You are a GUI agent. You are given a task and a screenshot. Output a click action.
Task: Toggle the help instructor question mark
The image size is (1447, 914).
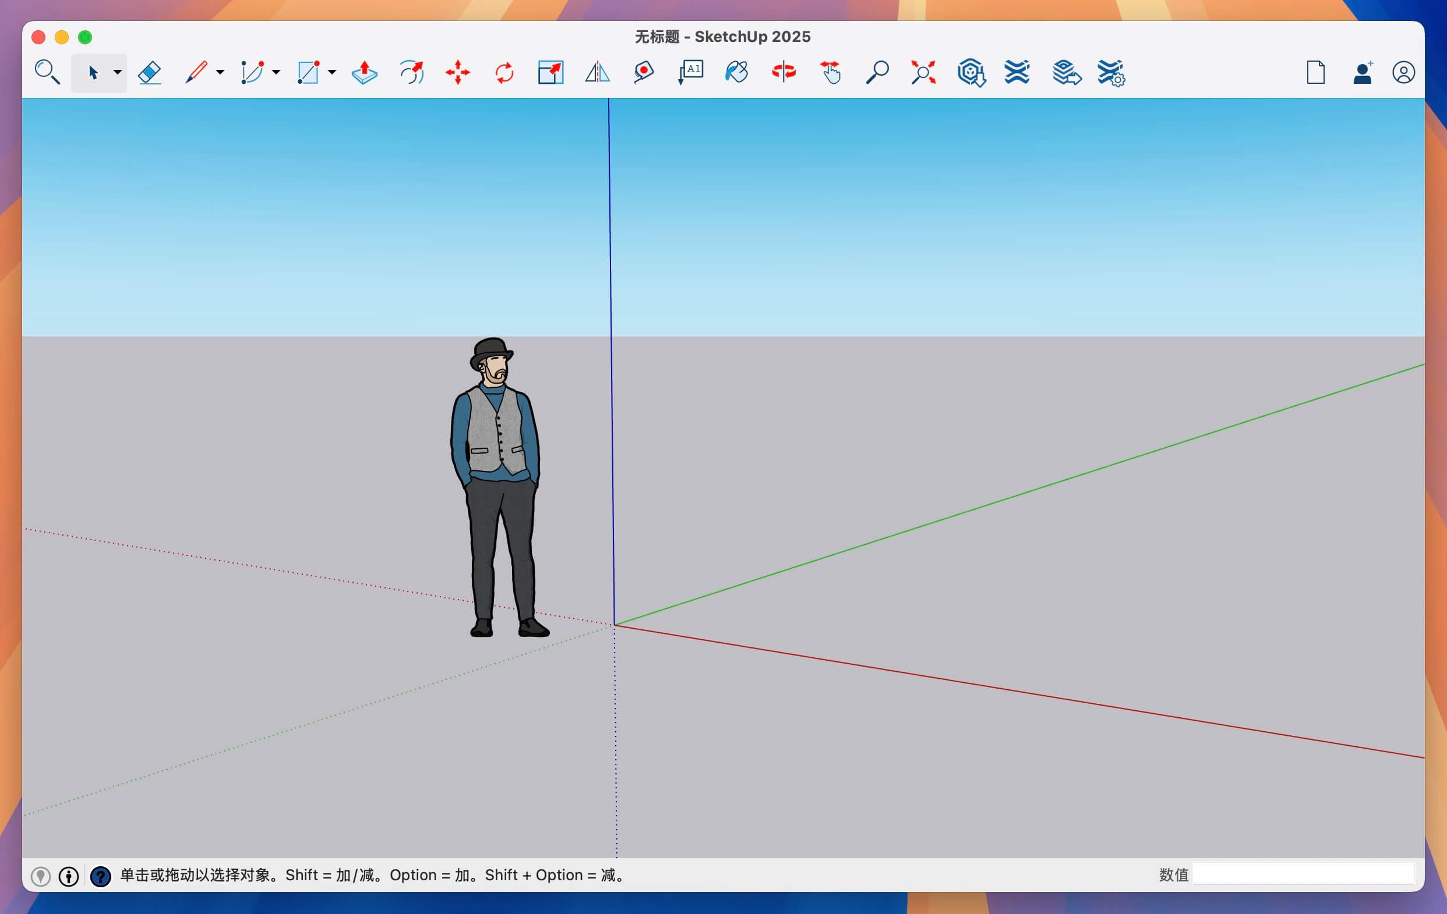pos(100,876)
